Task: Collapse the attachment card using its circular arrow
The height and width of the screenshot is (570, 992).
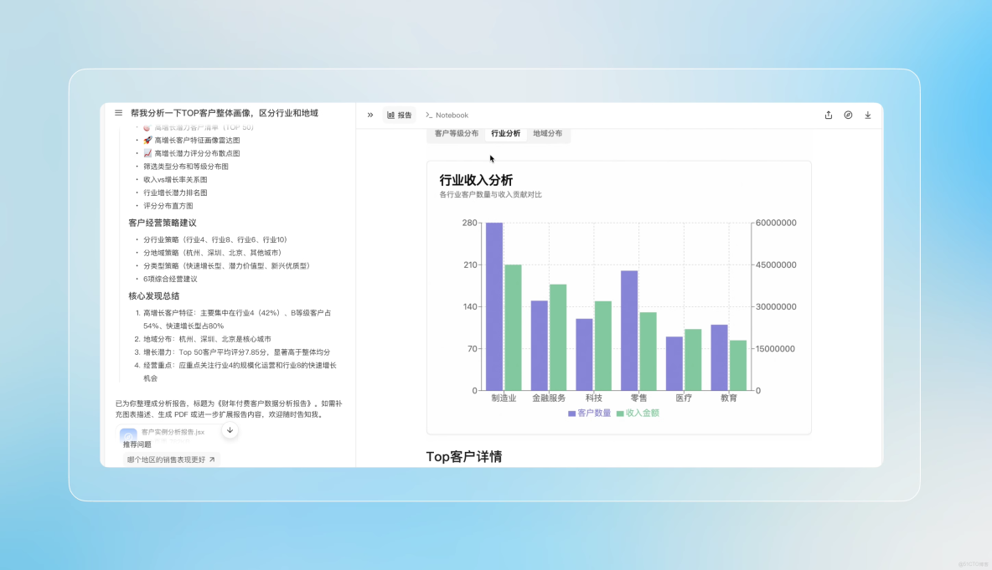Action: tap(230, 429)
